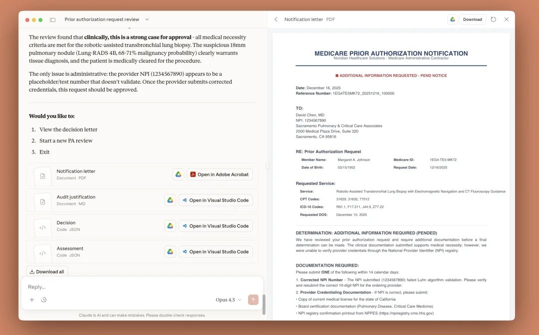The image size is (539, 335).
Task: Click Google Drive icon in preview header
Action: tap(453, 19)
